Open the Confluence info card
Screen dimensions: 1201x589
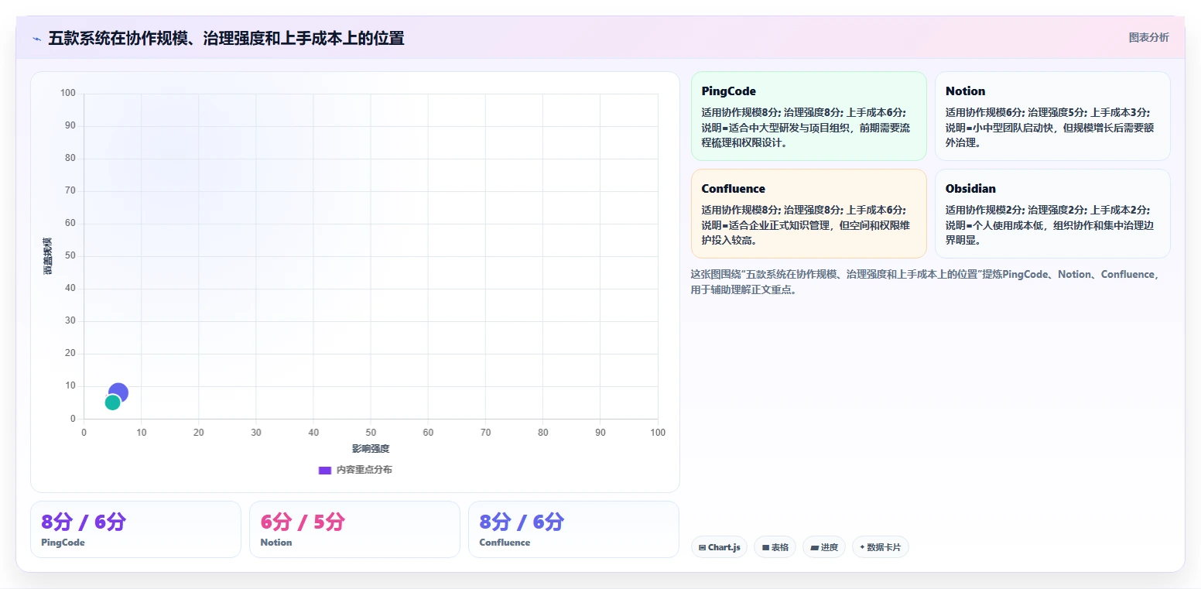809,214
